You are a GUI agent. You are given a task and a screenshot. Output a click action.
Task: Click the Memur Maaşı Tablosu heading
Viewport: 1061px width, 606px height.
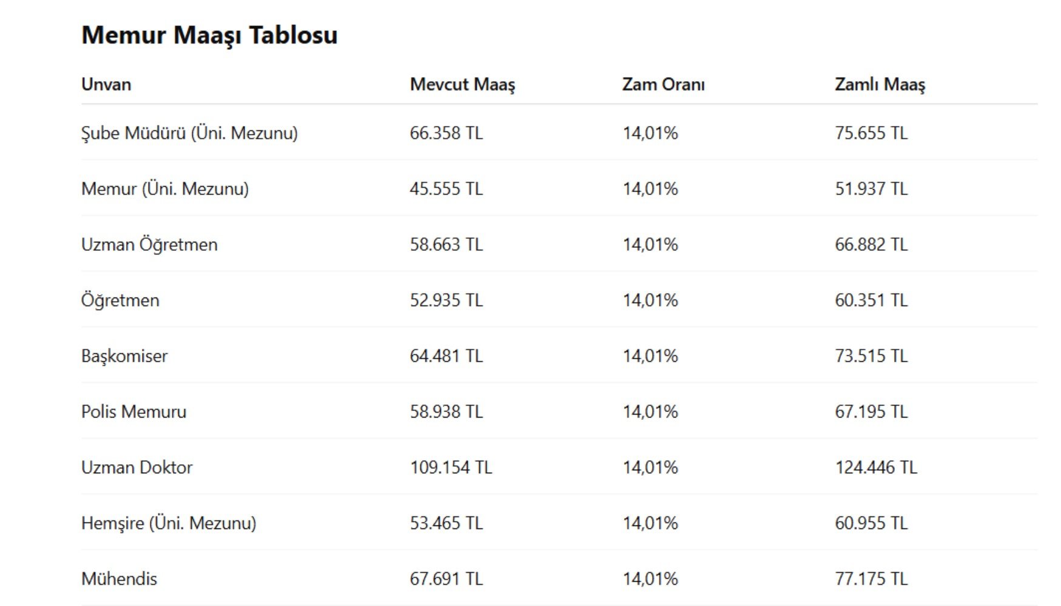(209, 36)
